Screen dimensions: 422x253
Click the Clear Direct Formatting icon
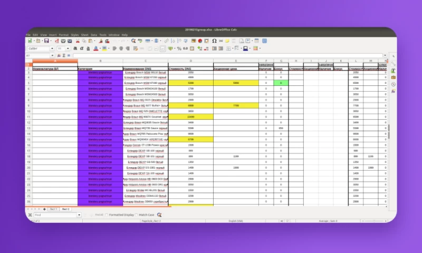107,41
